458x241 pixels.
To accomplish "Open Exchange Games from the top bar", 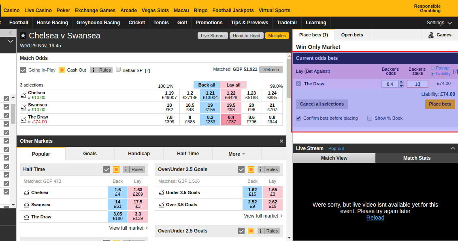I will [95, 11].
